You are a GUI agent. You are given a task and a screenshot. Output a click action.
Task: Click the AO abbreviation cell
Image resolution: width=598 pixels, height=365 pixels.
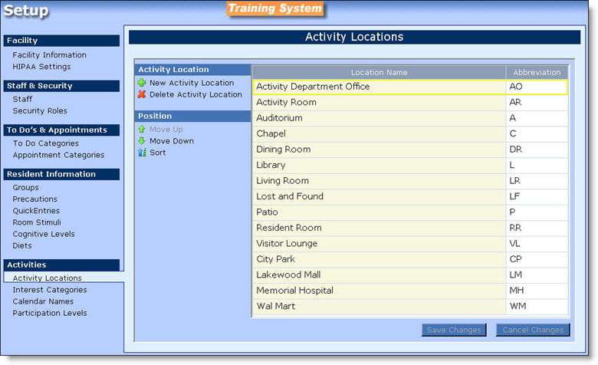537,87
